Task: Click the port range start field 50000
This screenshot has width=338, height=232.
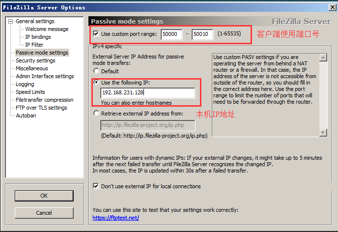Action: pyautogui.click(x=171, y=34)
